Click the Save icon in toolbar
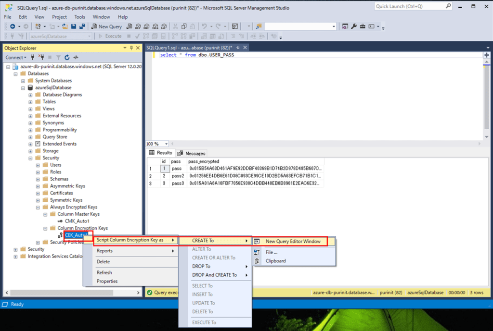 [x=74, y=27]
